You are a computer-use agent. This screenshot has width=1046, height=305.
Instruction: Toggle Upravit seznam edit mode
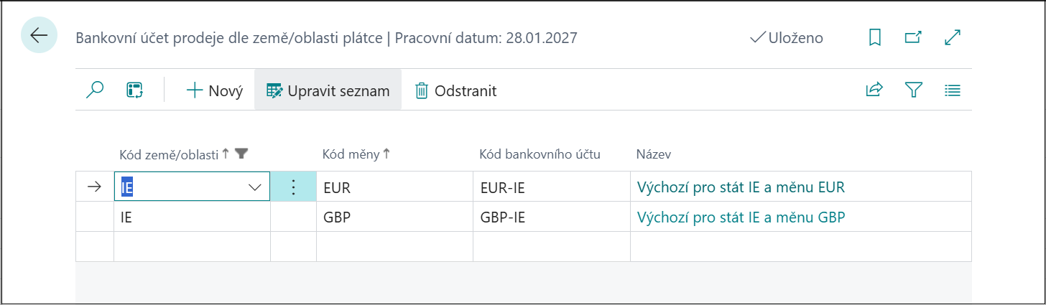pyautogui.click(x=328, y=90)
